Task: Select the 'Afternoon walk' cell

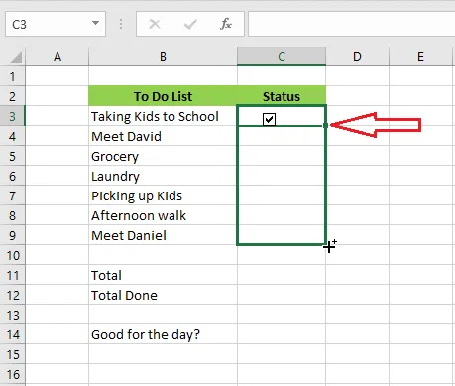Action: [163, 215]
